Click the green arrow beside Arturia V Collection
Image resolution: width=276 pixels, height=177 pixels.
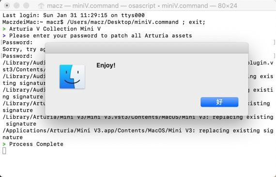tap(4, 29)
